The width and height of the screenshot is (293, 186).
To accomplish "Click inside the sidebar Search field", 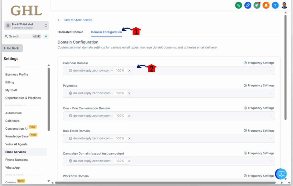I will click(x=22, y=36).
